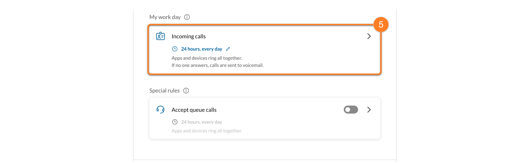530x163 pixels.
Task: Click the info icon beside Special rules
Action: click(x=186, y=91)
